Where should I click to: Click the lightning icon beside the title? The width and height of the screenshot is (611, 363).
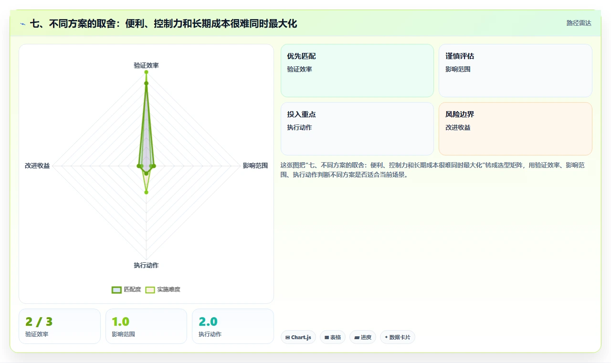pyautogui.click(x=22, y=23)
